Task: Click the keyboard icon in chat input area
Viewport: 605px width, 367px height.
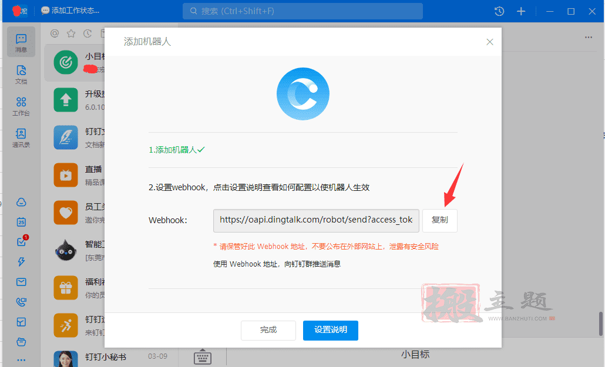Action: 203,356
